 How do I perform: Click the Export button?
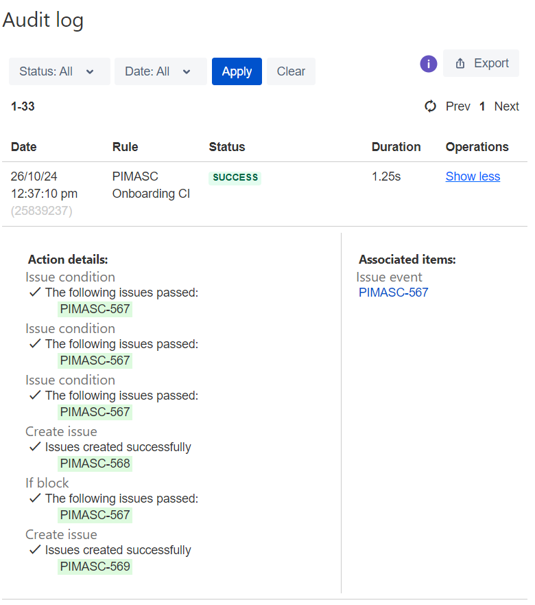[x=481, y=63]
